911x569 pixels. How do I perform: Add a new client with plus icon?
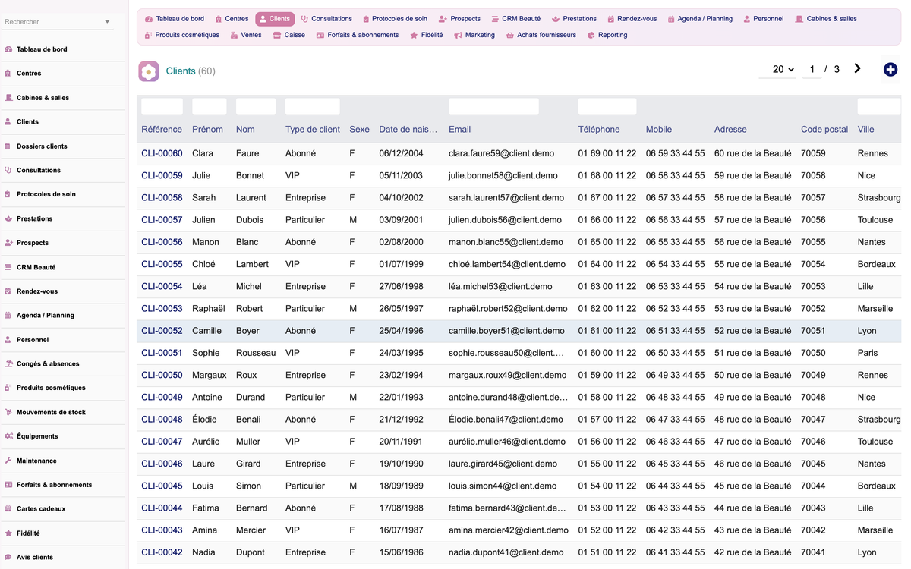click(891, 70)
